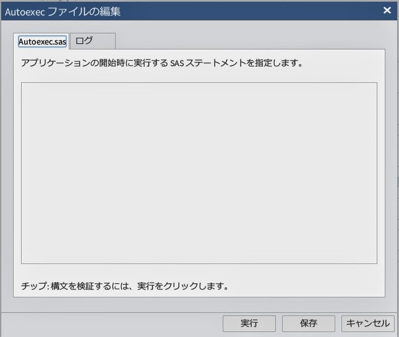Close the Autoexec ファイルの編集 dialog
This screenshot has width=399, height=337.
[x=387, y=11]
